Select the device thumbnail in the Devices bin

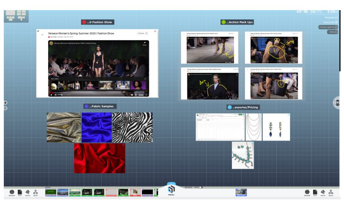(241, 193)
